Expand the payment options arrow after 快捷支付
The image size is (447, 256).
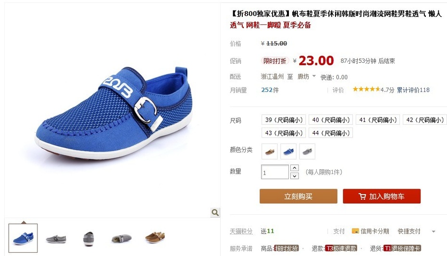[x=434, y=231]
